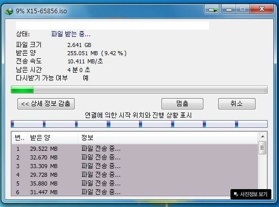The width and height of the screenshot is (279, 207).
Task: Click the maximize button in the title bar
Action: point(243,9)
